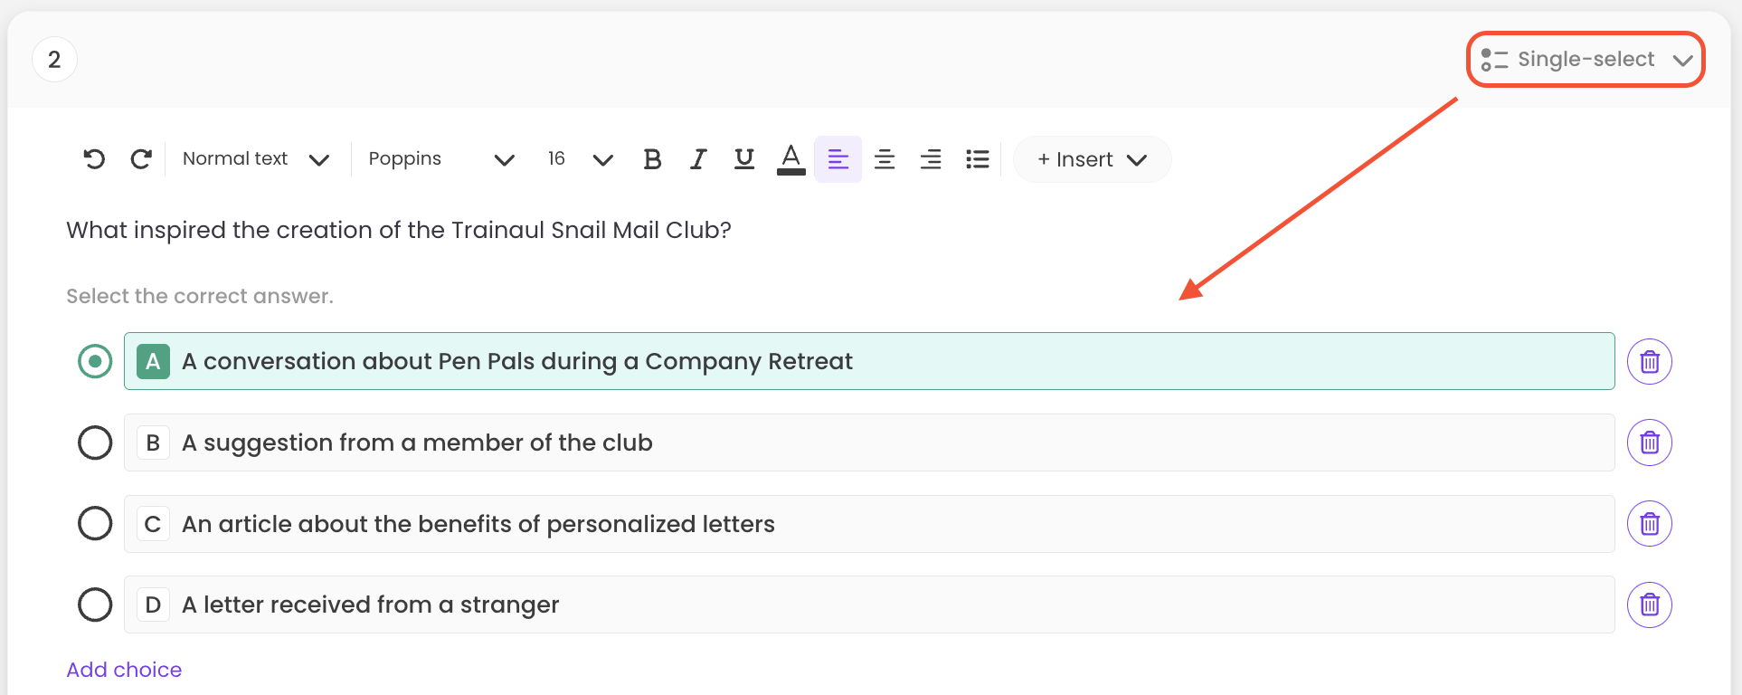Insert a bulleted list
This screenshot has width=1742, height=695.
(x=977, y=159)
